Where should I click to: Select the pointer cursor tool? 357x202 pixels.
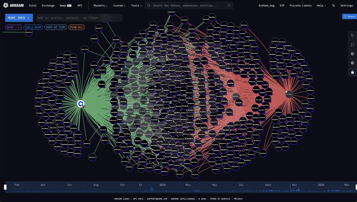pyautogui.click(x=352, y=35)
